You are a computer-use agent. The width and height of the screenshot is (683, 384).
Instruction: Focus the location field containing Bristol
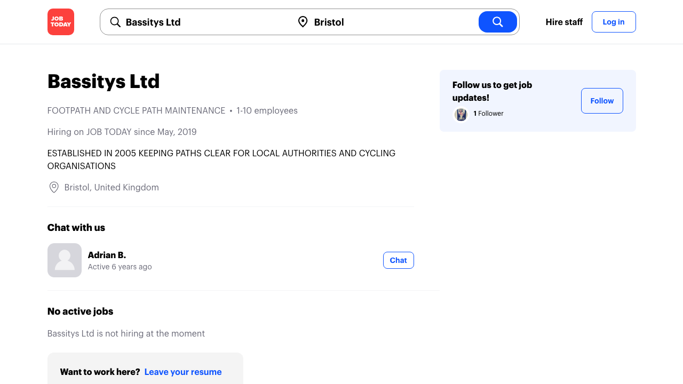(x=390, y=22)
